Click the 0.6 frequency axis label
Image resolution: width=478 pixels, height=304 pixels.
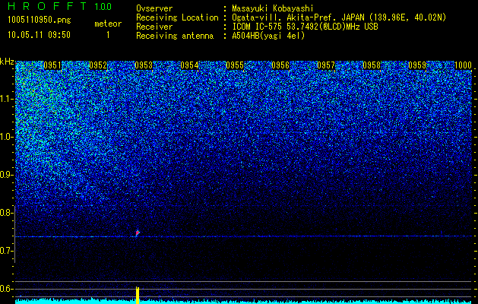7,289
